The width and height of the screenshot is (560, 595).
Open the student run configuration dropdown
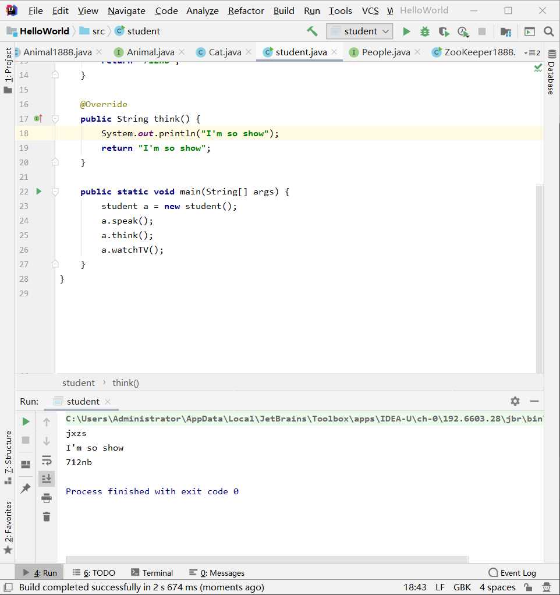[359, 31]
